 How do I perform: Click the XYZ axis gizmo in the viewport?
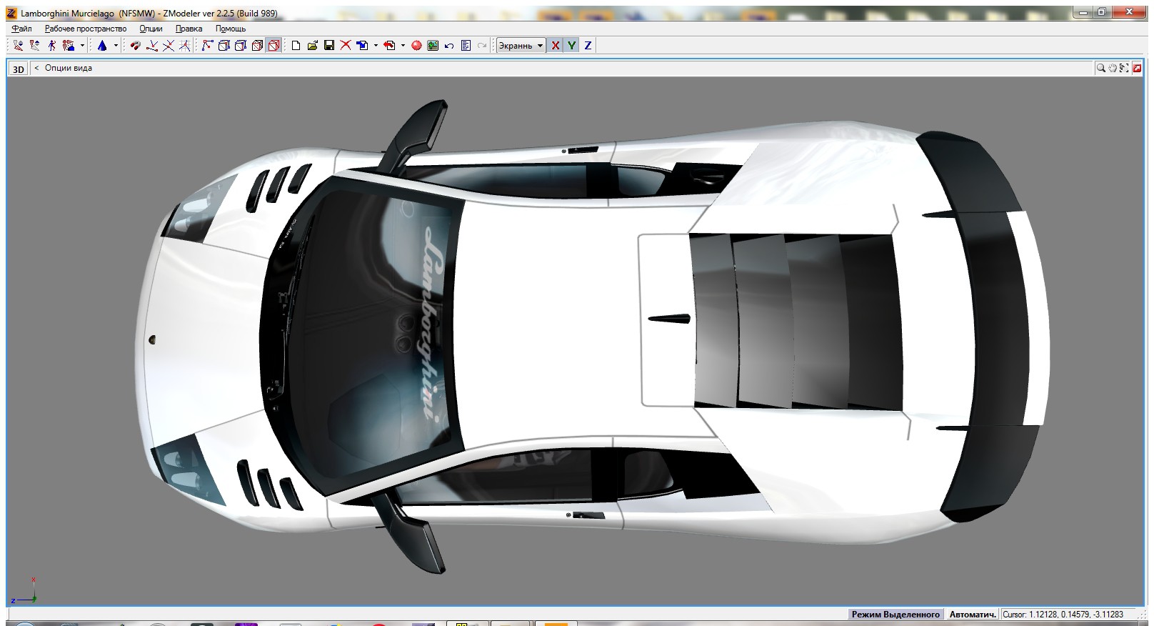coord(24,592)
